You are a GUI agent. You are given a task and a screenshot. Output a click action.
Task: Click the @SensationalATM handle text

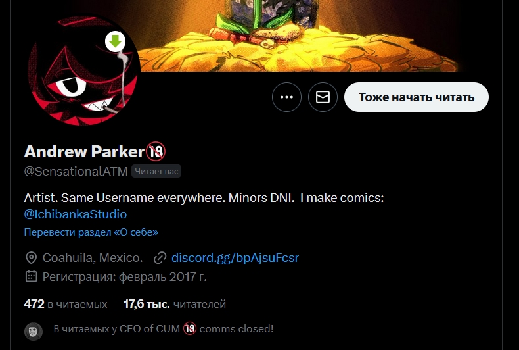[x=76, y=171]
